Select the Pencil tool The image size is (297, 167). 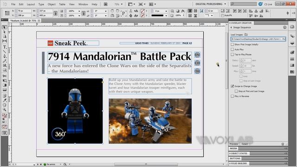(x=4, y=61)
